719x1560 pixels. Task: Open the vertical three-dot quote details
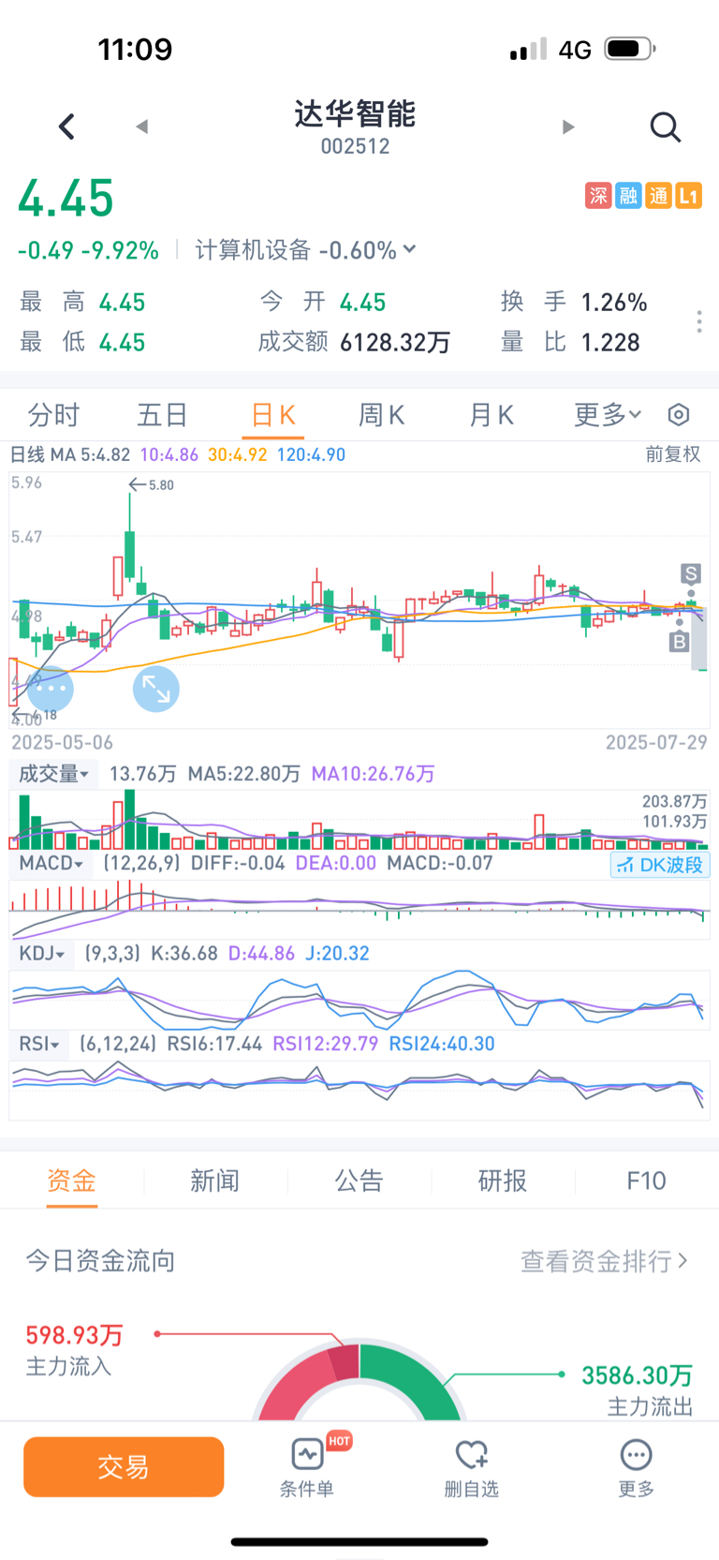699,321
